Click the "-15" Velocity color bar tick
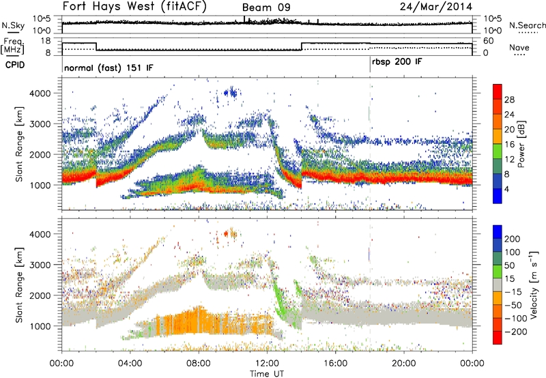The image size is (546, 378). click(x=513, y=292)
